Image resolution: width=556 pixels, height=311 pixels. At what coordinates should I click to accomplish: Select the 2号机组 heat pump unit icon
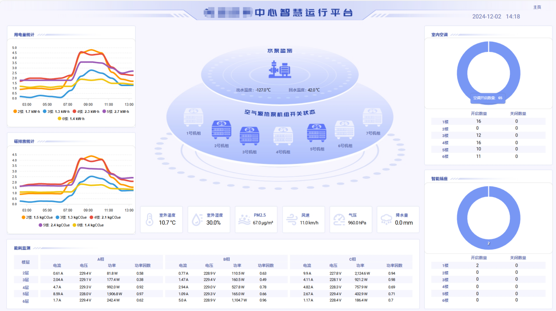(221, 130)
